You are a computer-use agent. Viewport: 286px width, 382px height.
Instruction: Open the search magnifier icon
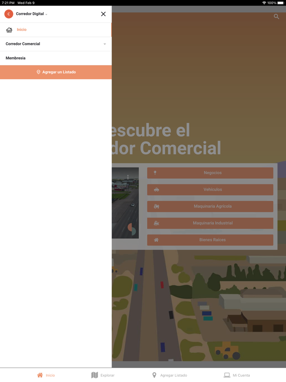276,16
